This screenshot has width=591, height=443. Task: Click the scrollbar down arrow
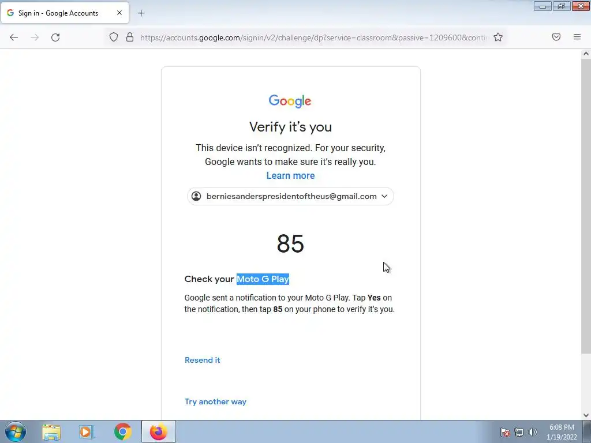(x=586, y=415)
